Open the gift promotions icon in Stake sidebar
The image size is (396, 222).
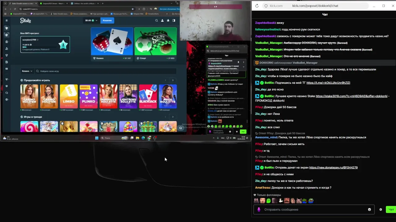[6, 42]
